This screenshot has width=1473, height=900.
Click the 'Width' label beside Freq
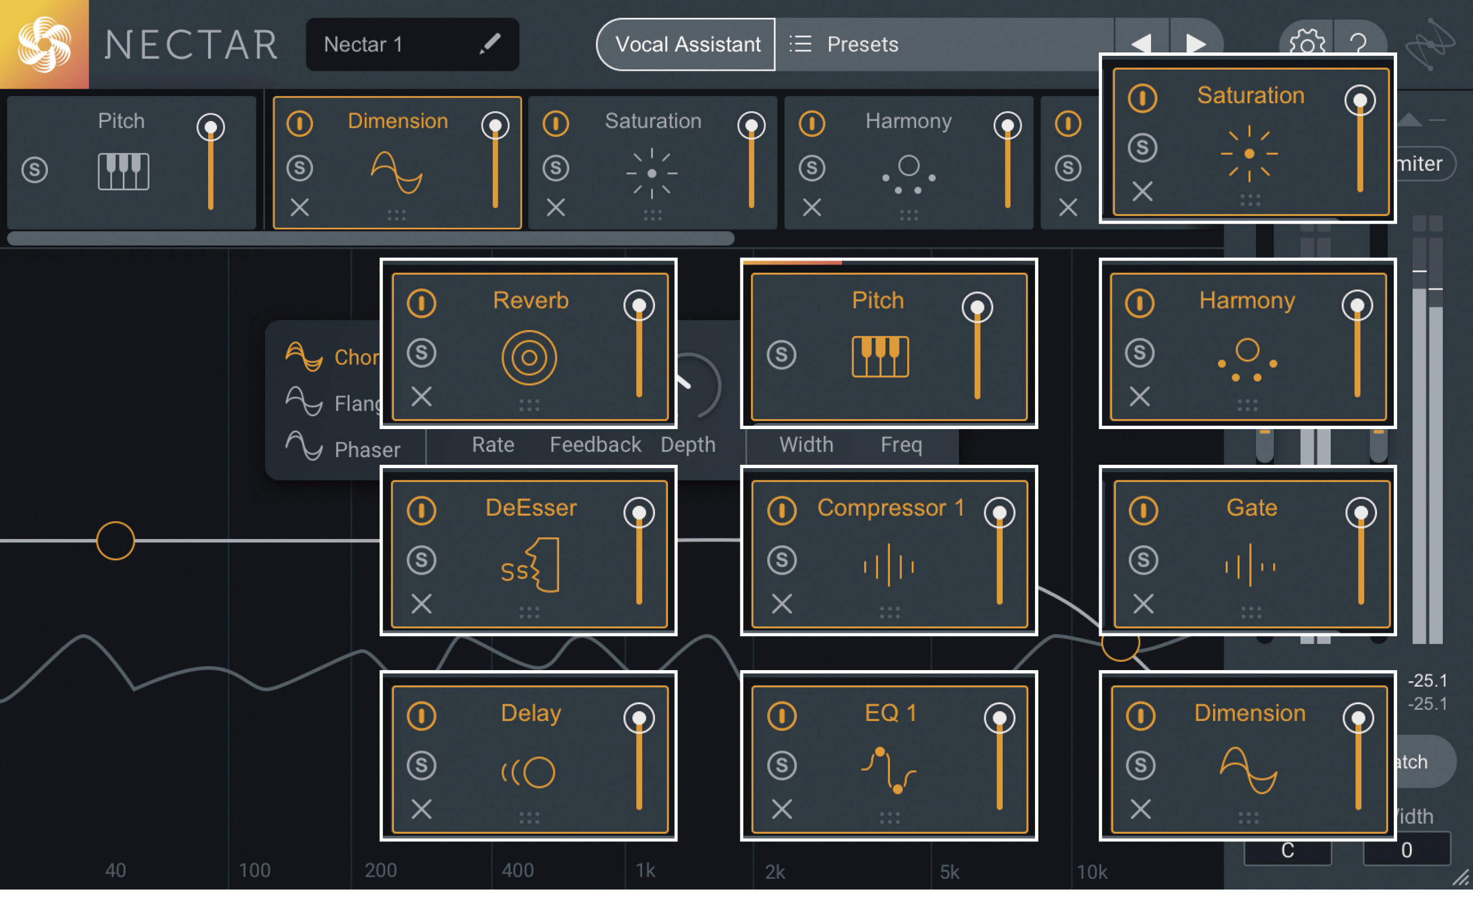coord(806,444)
